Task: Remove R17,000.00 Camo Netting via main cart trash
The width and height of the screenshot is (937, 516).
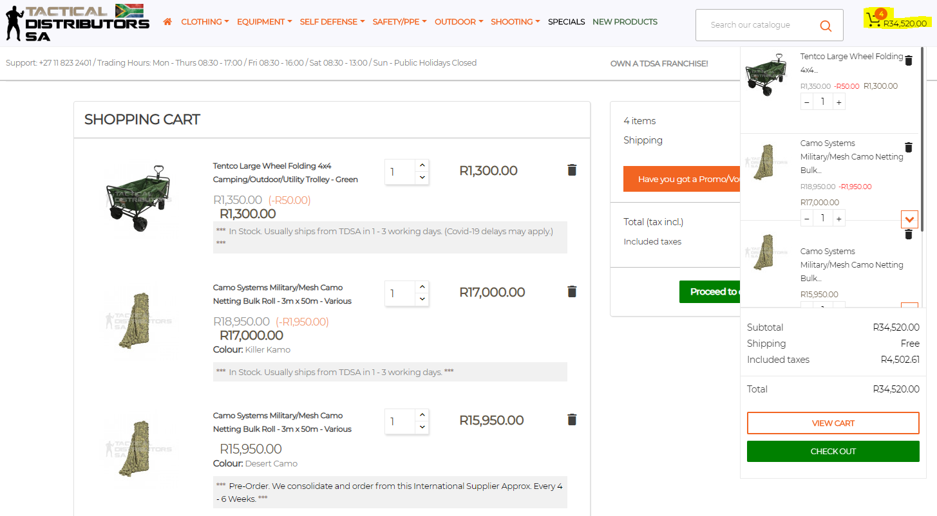Action: coord(572,291)
